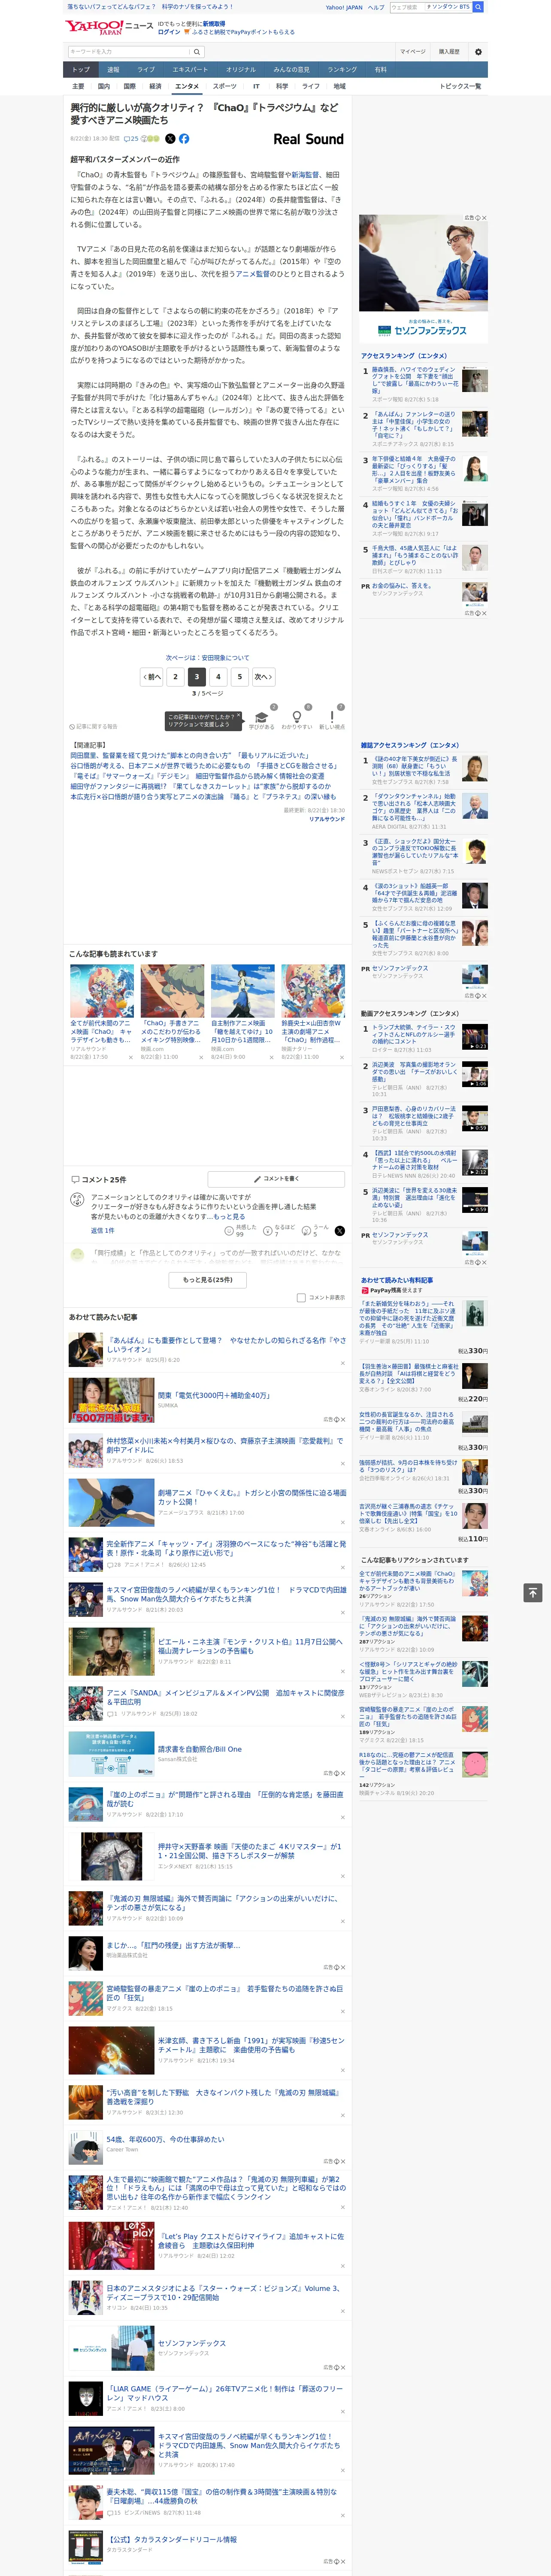Open the マイページ link
The height and width of the screenshot is (2576, 551).
413,51
